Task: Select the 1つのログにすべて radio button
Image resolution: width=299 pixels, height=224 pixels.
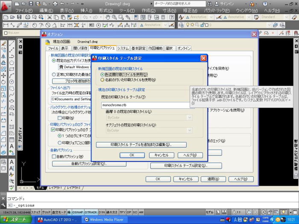Action: click(x=59, y=136)
